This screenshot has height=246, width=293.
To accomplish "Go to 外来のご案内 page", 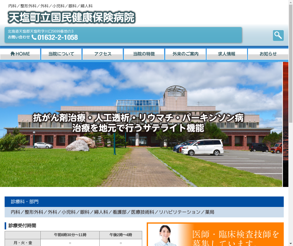I will [185, 54].
